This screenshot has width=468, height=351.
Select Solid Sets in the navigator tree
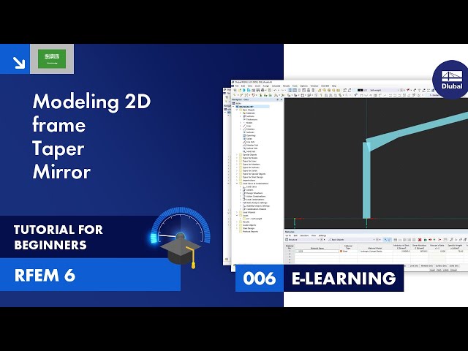(x=251, y=151)
